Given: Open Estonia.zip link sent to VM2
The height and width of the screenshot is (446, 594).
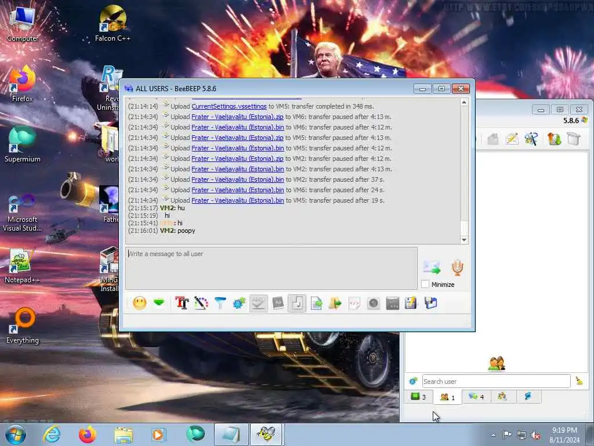Looking at the screenshot, I should click(x=237, y=159).
